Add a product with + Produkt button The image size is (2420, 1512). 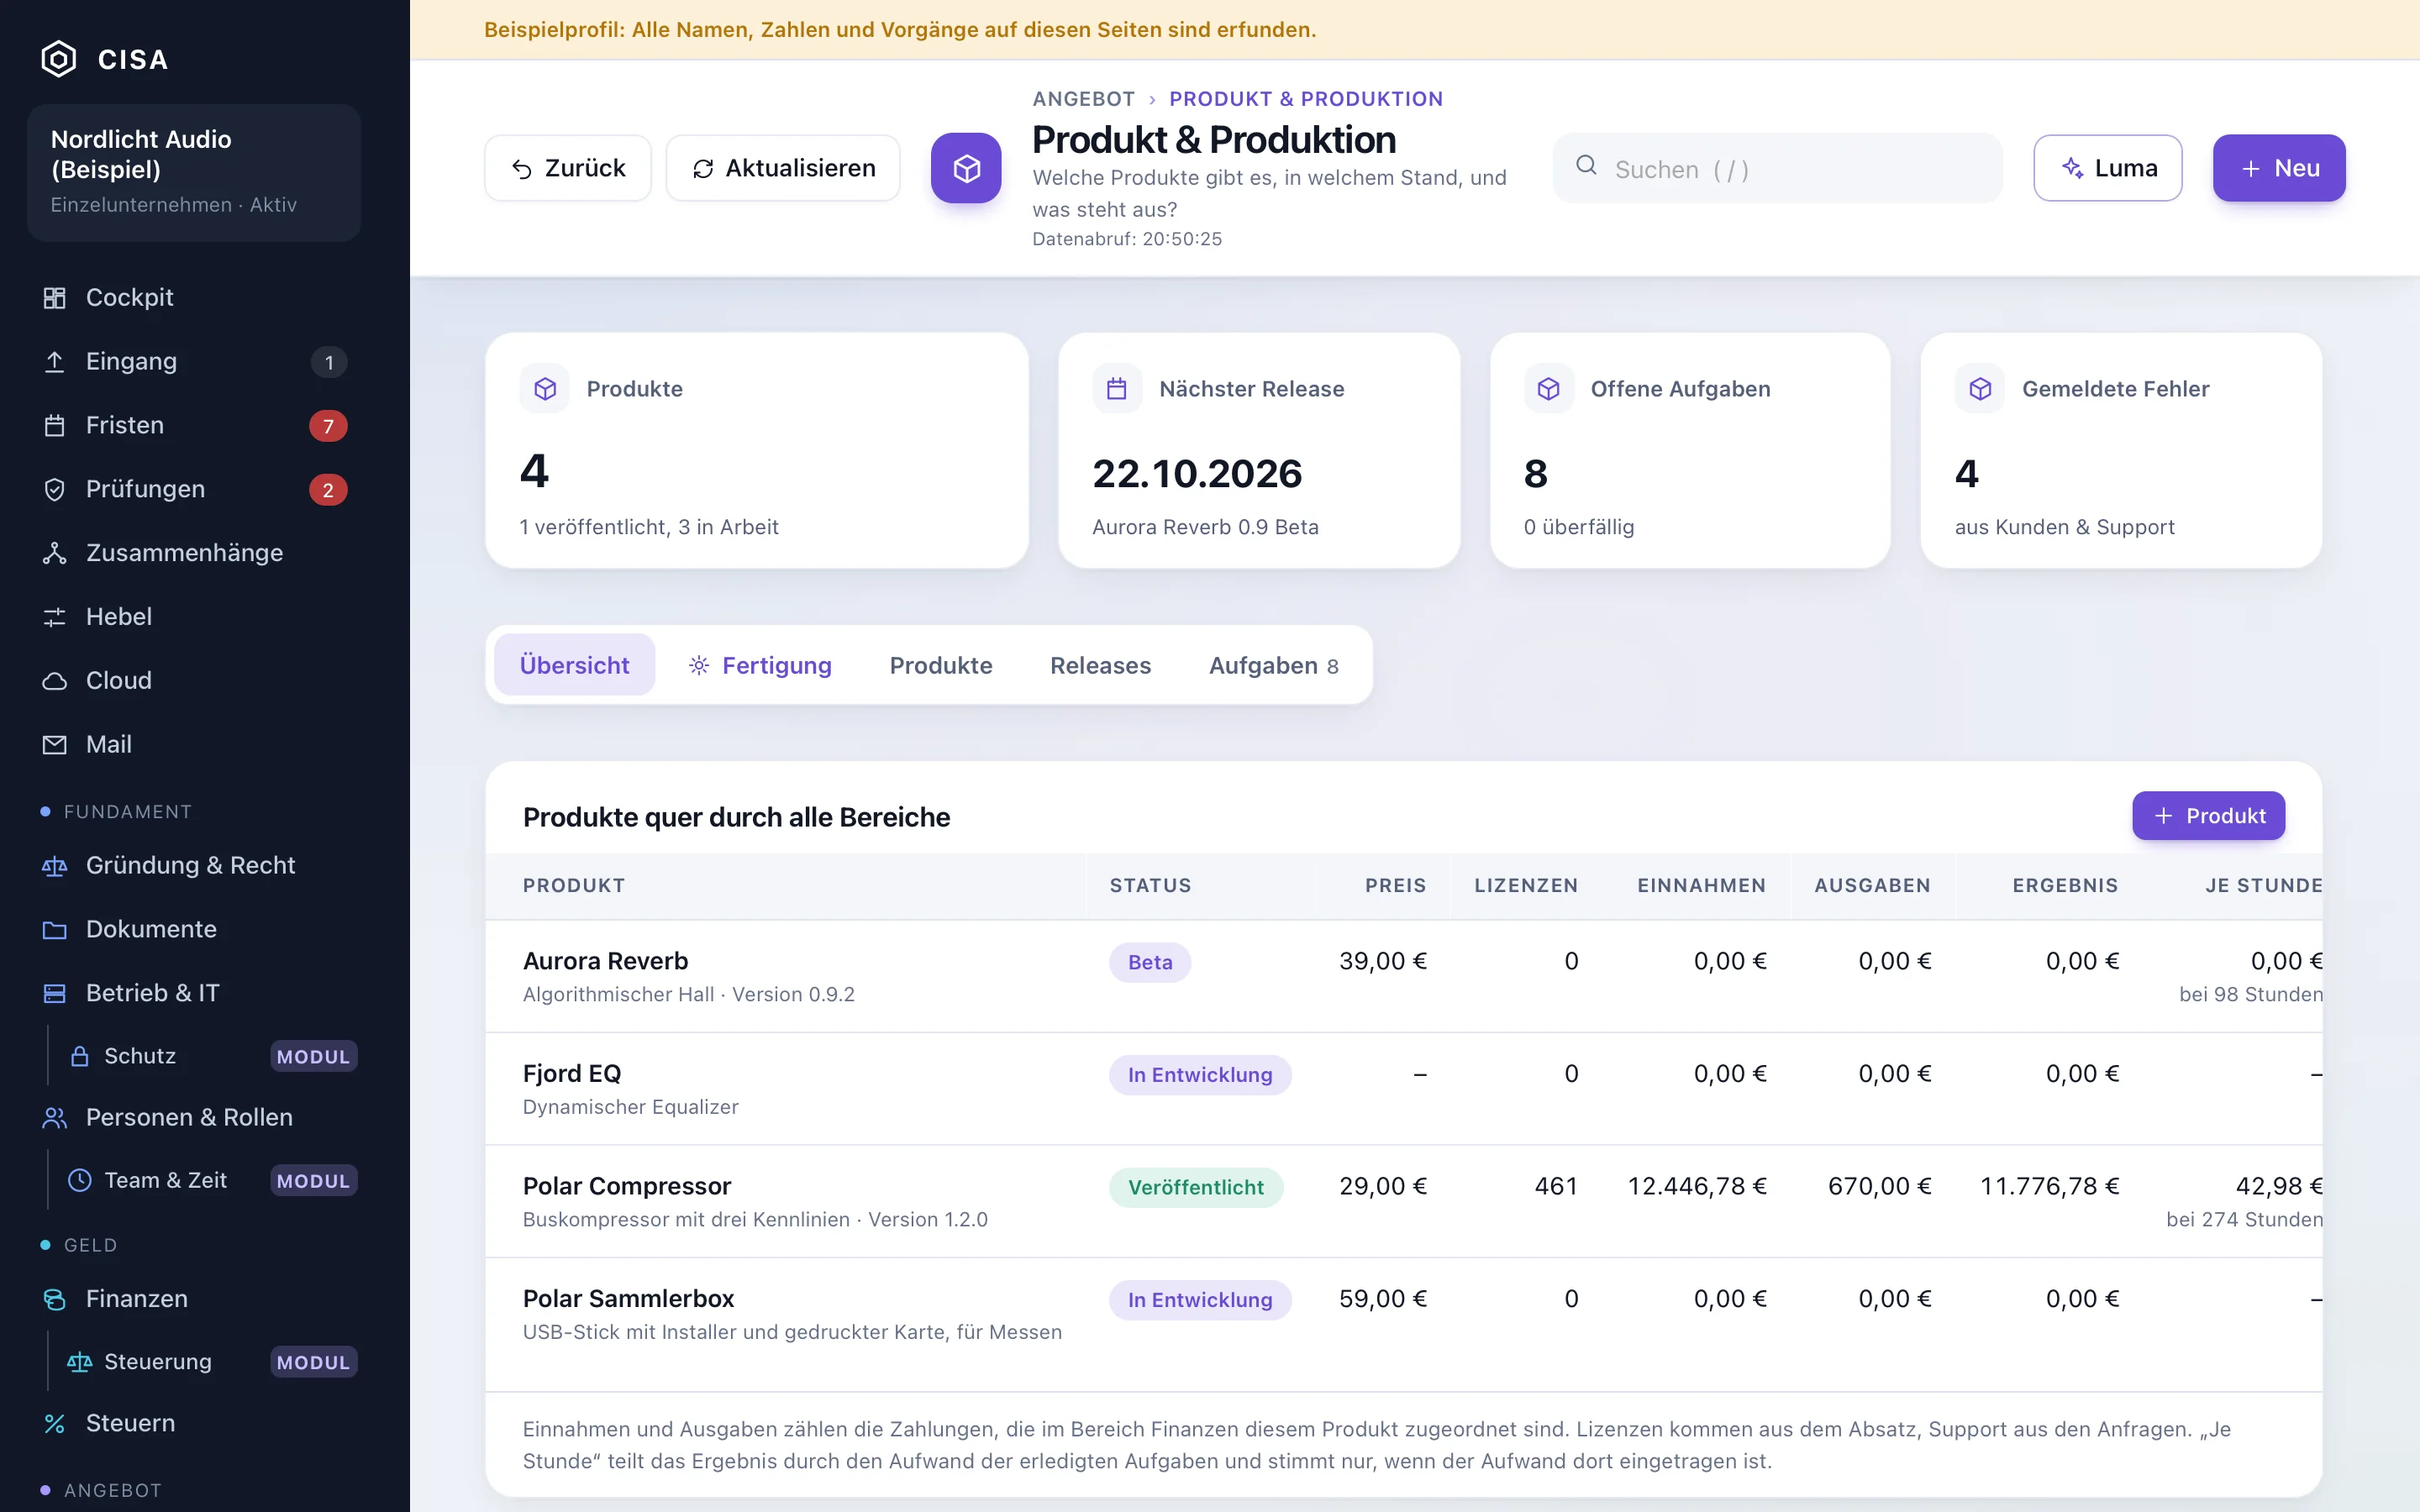point(2208,816)
